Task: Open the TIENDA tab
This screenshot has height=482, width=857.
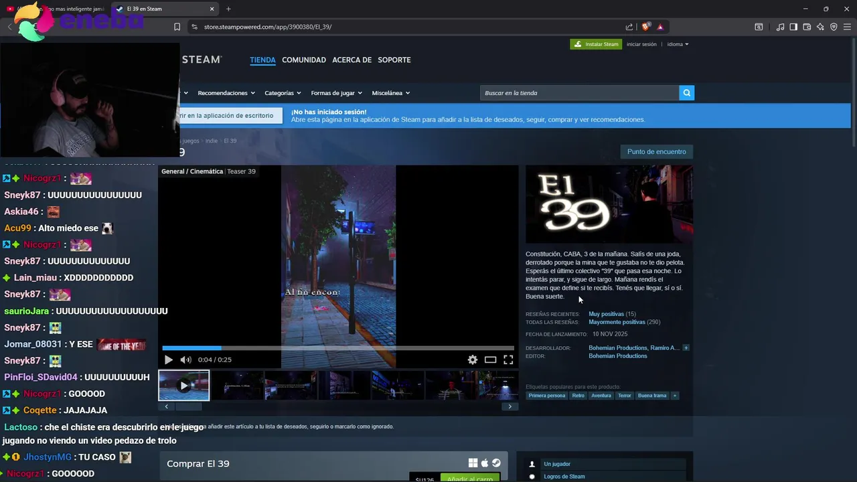Action: 262,60
